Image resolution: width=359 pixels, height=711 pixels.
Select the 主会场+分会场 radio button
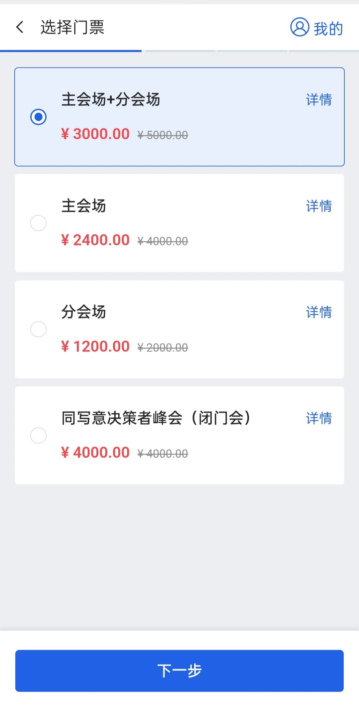tap(38, 117)
